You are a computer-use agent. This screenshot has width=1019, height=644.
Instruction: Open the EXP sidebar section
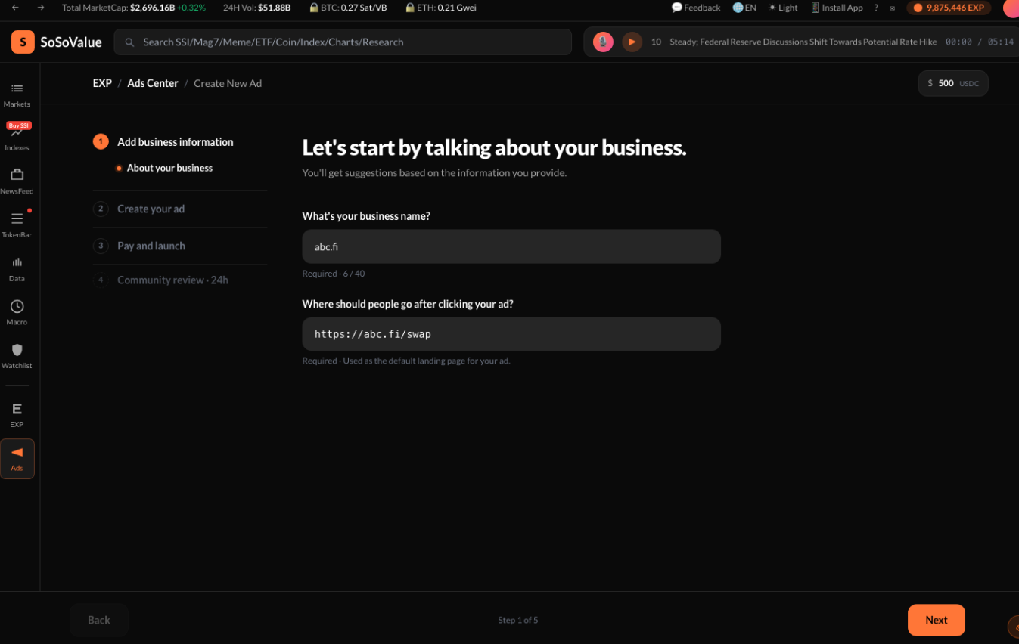click(17, 415)
